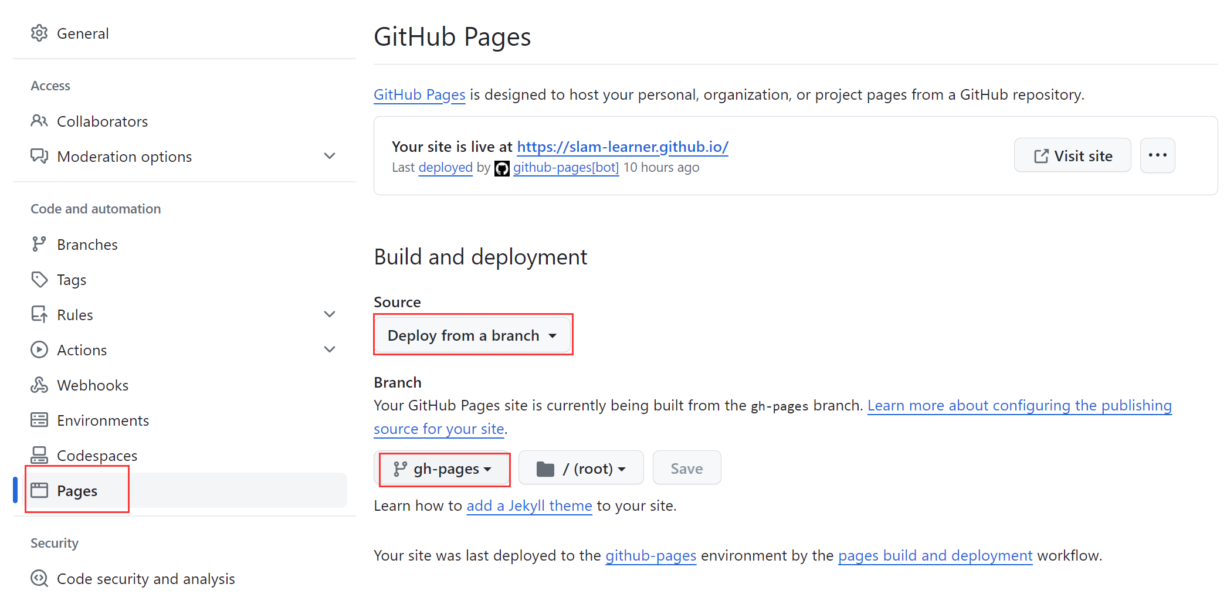This screenshot has height=594, width=1227.
Task: Expand the Actions submenu chevron
Action: pyautogui.click(x=330, y=349)
